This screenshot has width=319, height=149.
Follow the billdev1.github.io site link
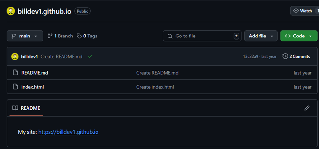[68, 132]
